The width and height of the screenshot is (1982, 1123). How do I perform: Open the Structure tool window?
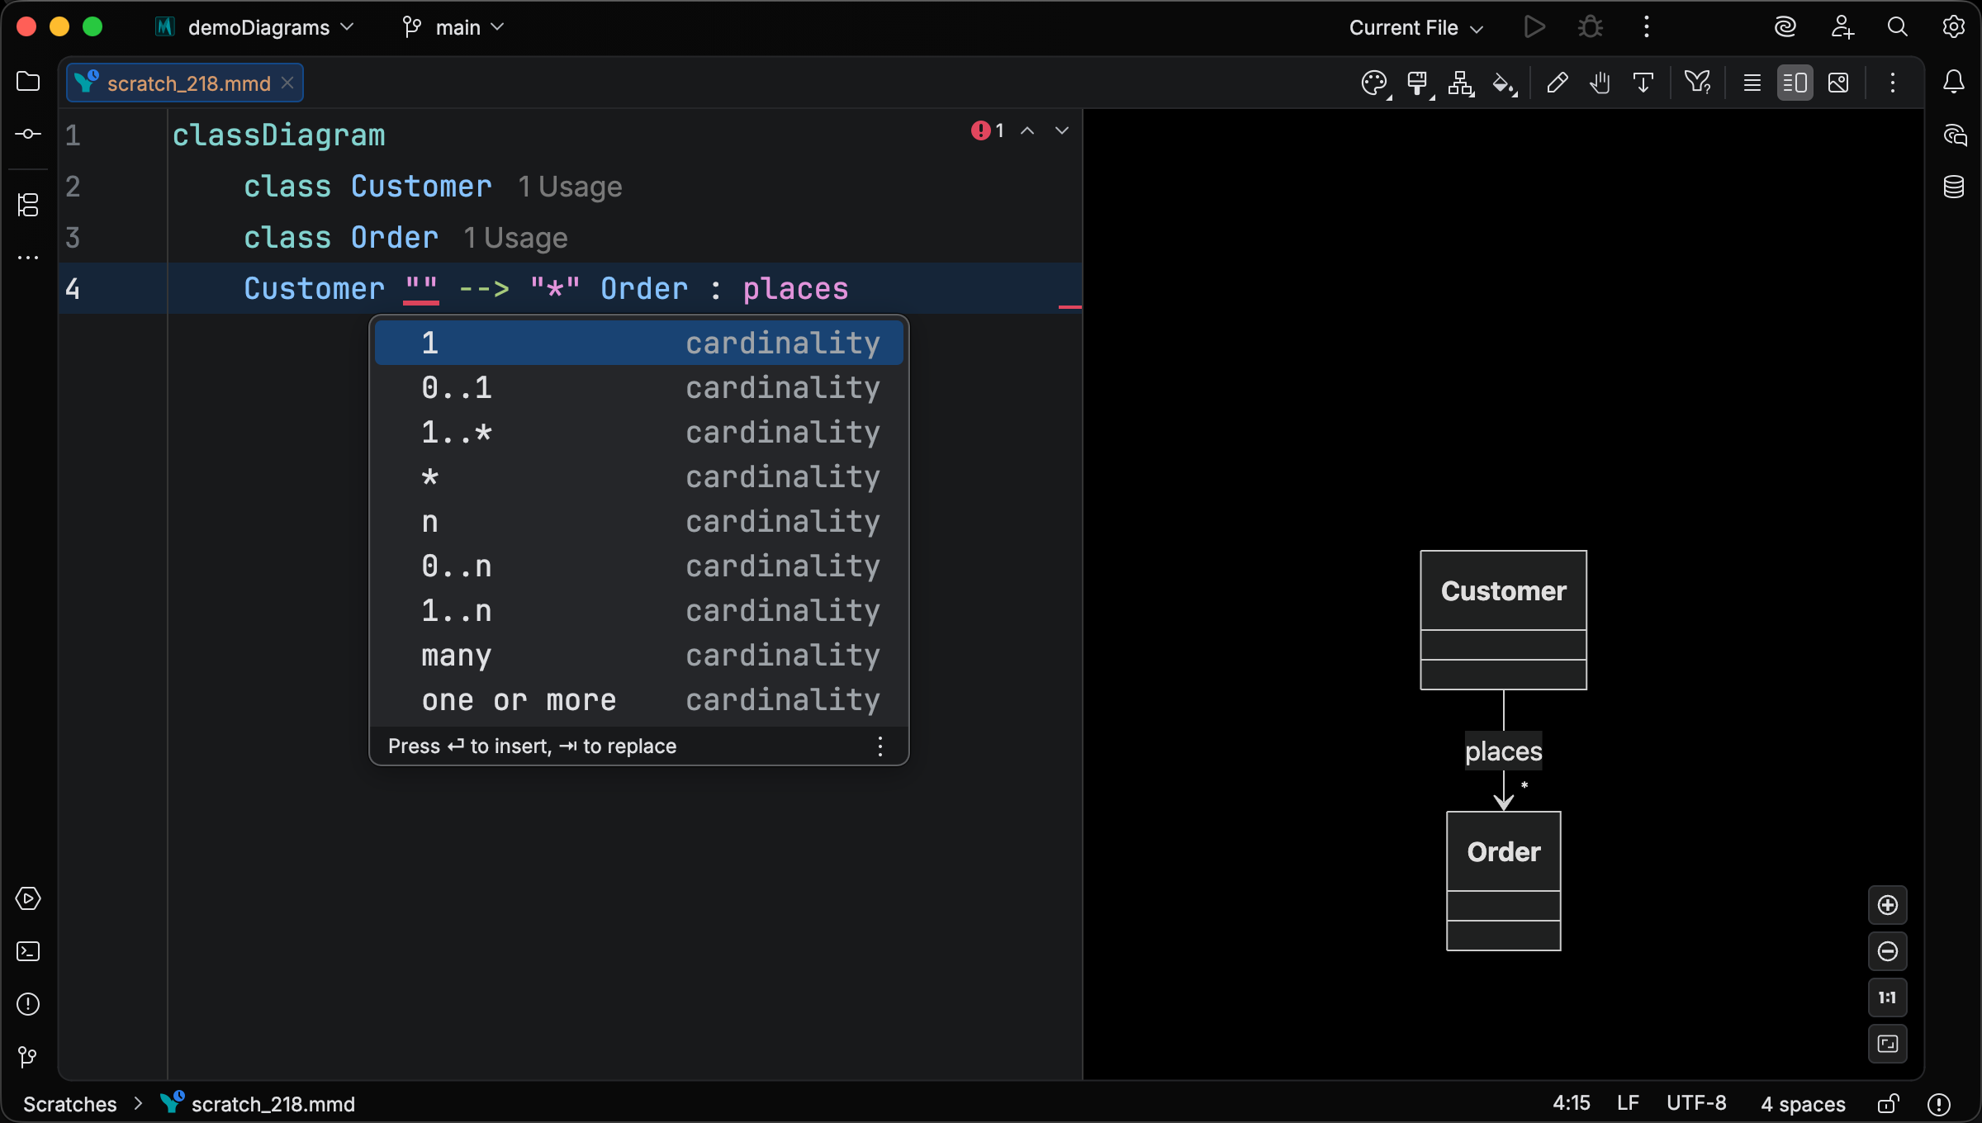28,205
